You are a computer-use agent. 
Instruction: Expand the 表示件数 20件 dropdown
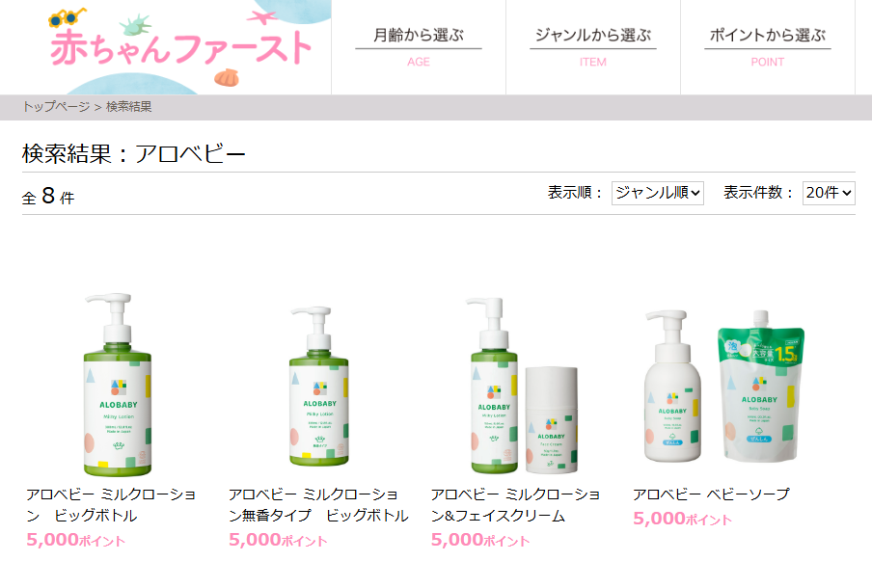(x=829, y=193)
